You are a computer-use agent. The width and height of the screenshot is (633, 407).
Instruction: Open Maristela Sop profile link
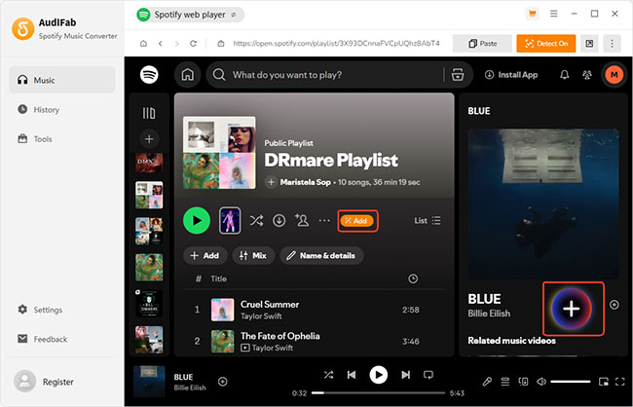pyautogui.click(x=305, y=182)
